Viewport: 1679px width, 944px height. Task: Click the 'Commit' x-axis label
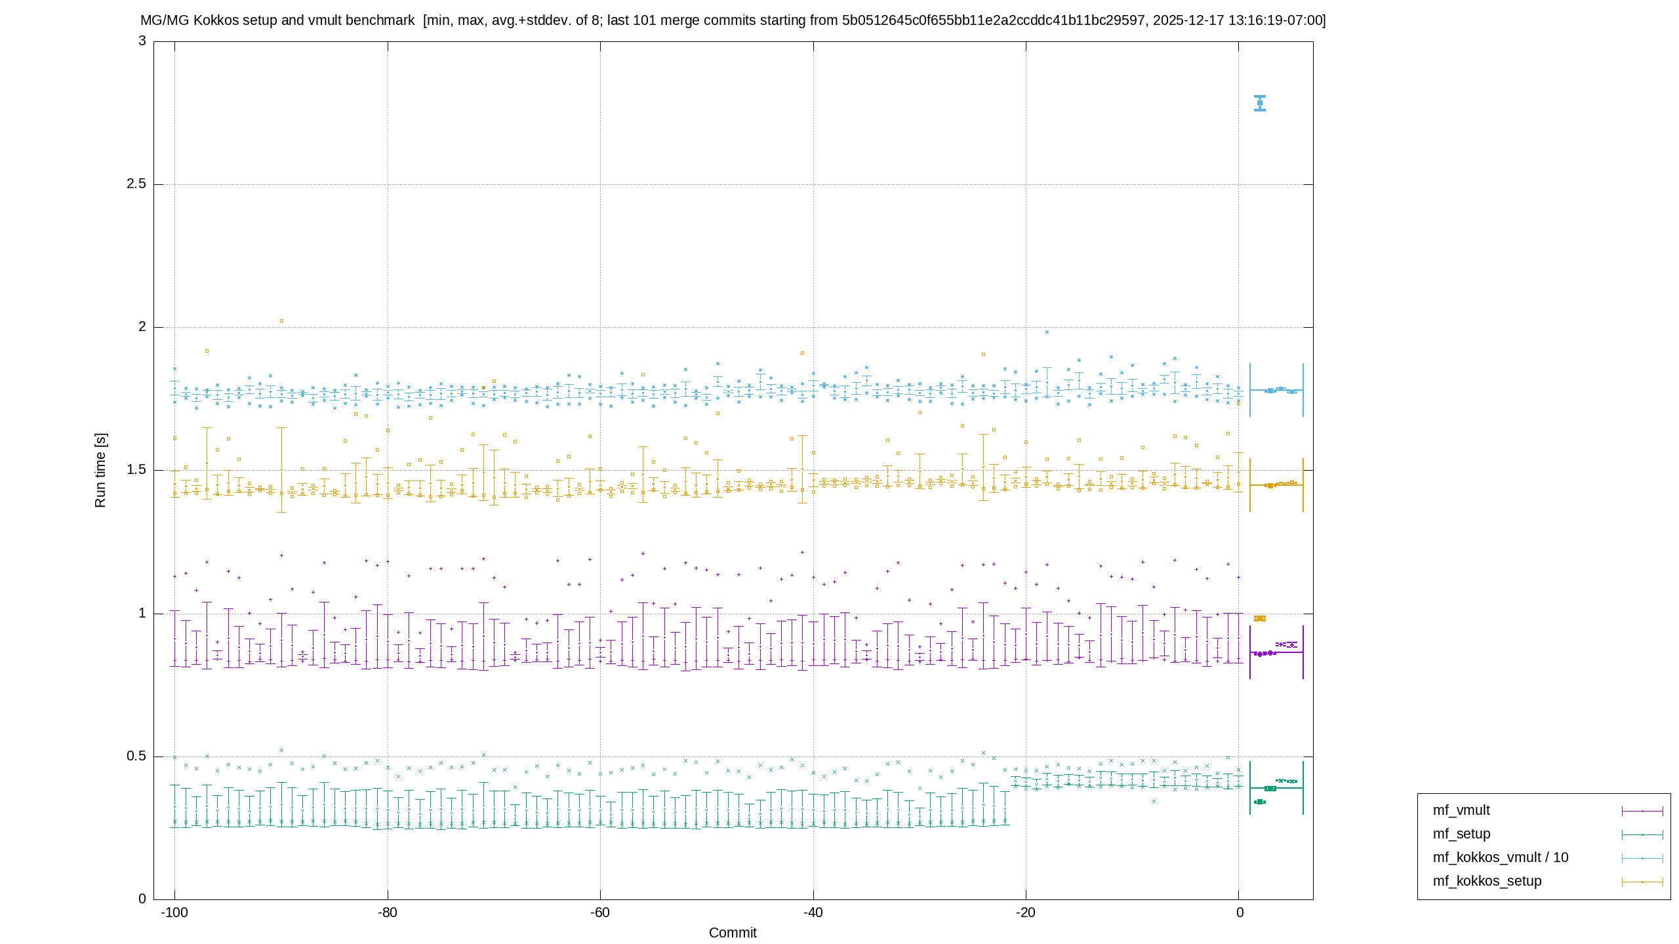pos(733,932)
